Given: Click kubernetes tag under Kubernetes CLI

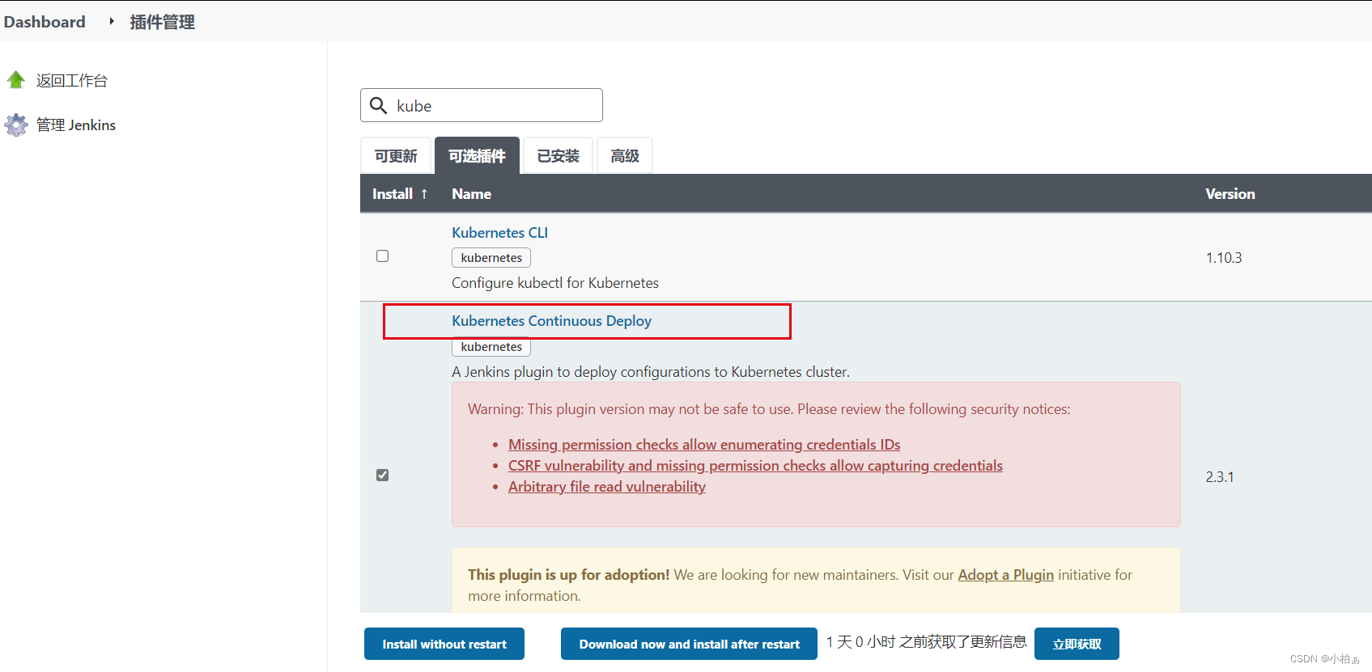Looking at the screenshot, I should pos(491,258).
